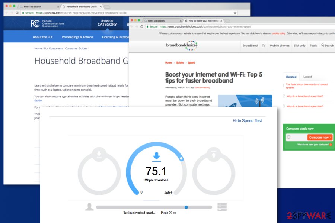
Task: Select the Related tab in sidebar
Action: (291, 77)
